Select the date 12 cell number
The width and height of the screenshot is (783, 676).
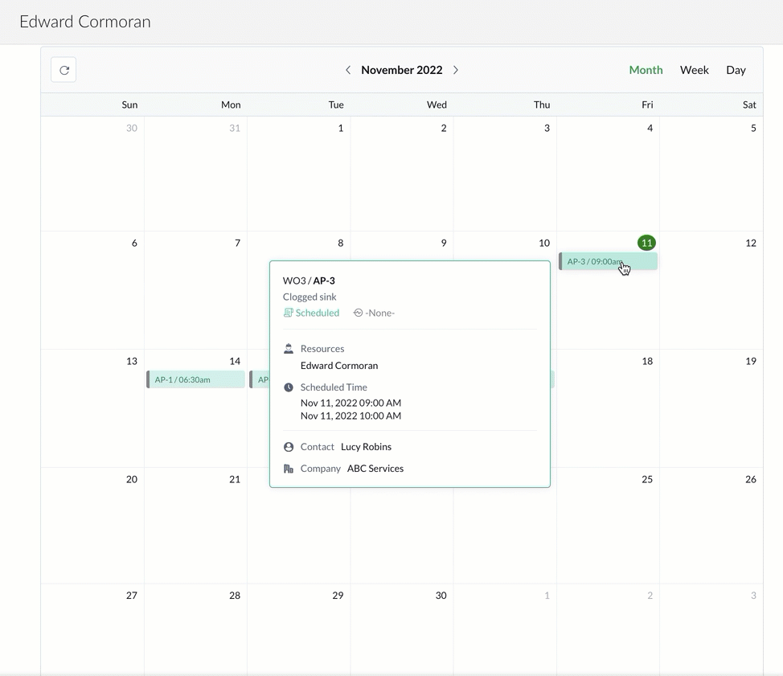click(751, 243)
